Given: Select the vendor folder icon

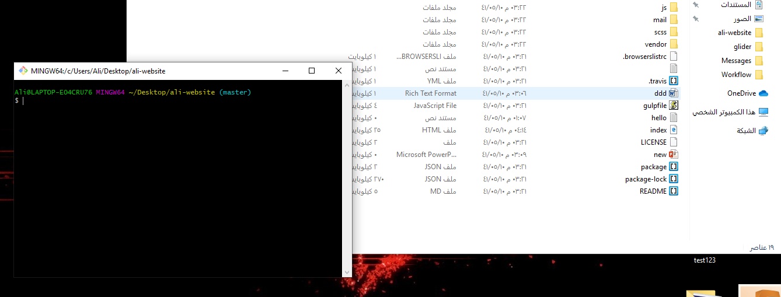Looking at the screenshot, I should [674, 44].
